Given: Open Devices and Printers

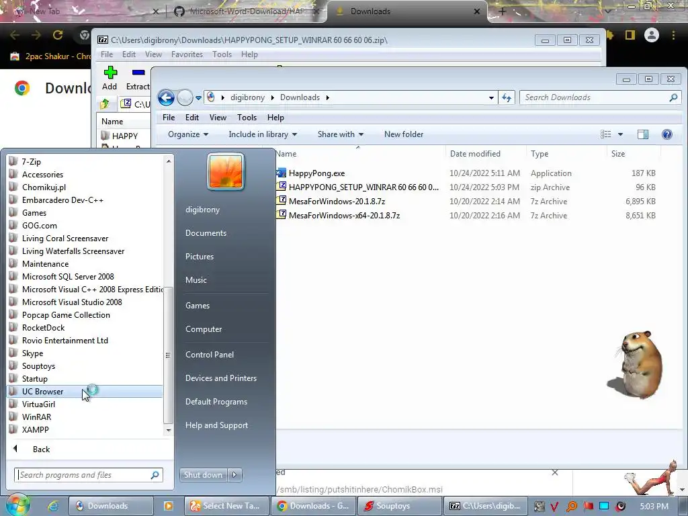Looking at the screenshot, I should pos(220,378).
